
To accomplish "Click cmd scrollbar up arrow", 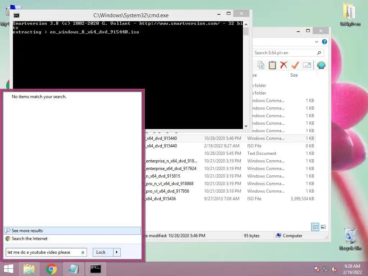I will (x=246, y=24).
